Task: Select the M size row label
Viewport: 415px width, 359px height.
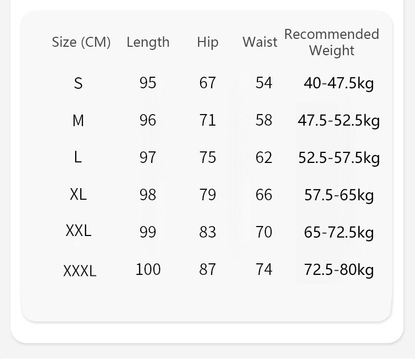Action: pos(78,121)
